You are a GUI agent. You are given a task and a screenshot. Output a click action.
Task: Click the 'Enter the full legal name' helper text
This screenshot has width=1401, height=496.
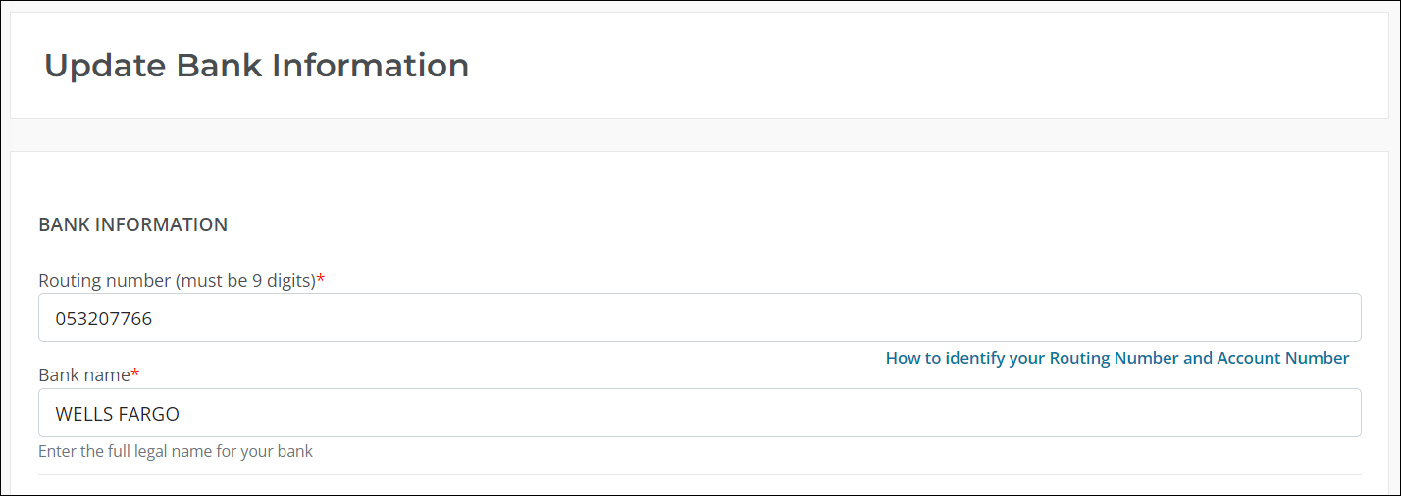coord(175,452)
